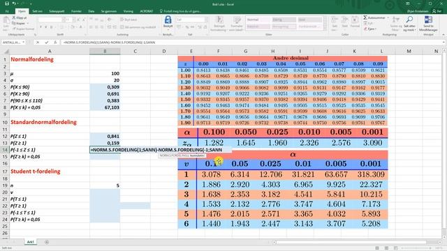
Task: Click Merge and center button
Action: click(x=138, y=27)
